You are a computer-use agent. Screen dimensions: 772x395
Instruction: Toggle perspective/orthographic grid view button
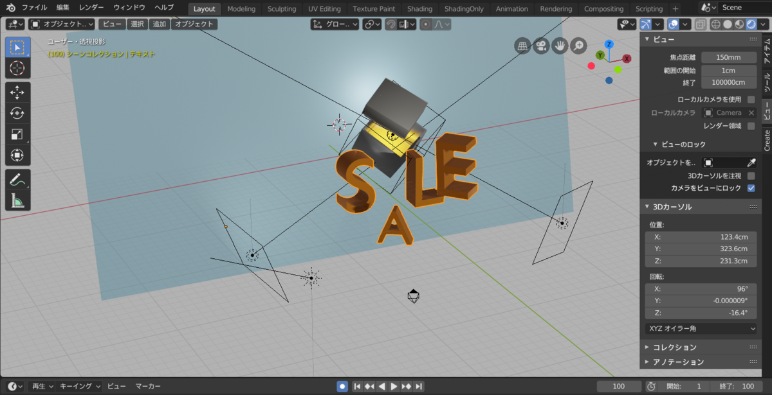(522, 46)
